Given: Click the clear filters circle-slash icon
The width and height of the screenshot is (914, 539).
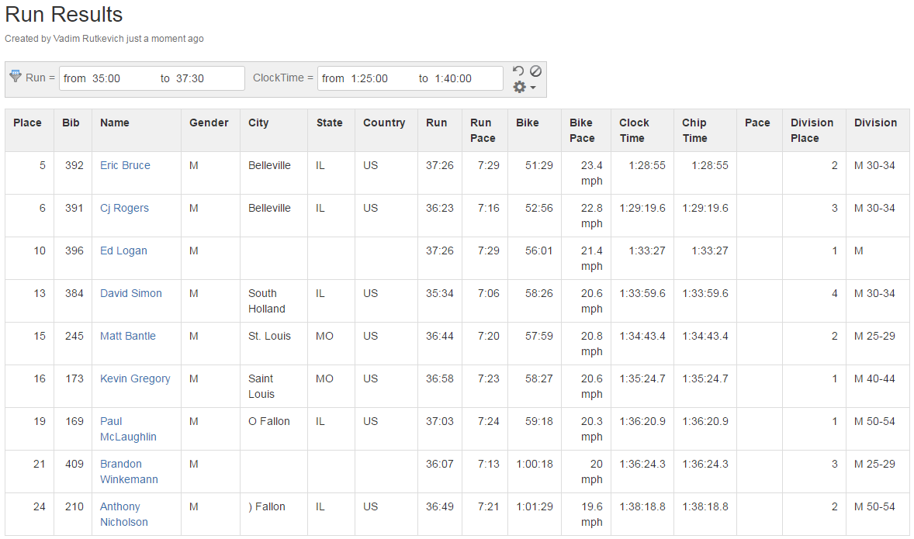Looking at the screenshot, I should point(535,71).
